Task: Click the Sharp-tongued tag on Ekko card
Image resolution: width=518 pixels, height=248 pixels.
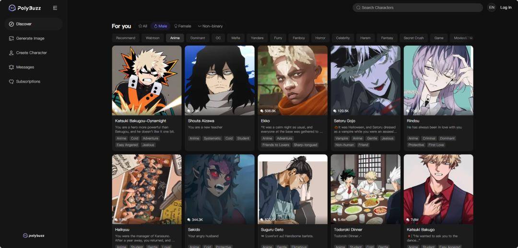Action: [x=305, y=145]
